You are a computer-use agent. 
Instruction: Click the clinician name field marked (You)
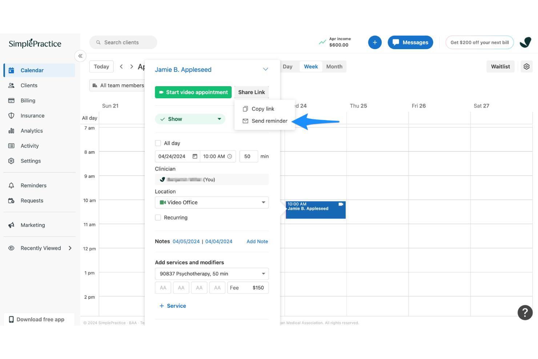[212, 179]
